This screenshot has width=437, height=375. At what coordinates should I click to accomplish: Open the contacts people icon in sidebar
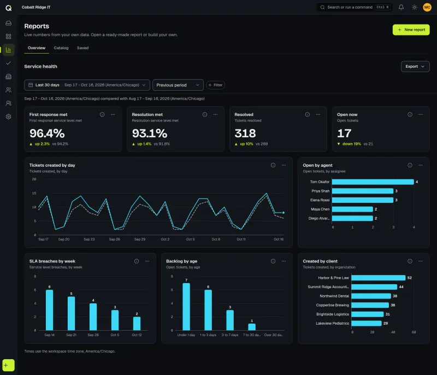coord(9,90)
